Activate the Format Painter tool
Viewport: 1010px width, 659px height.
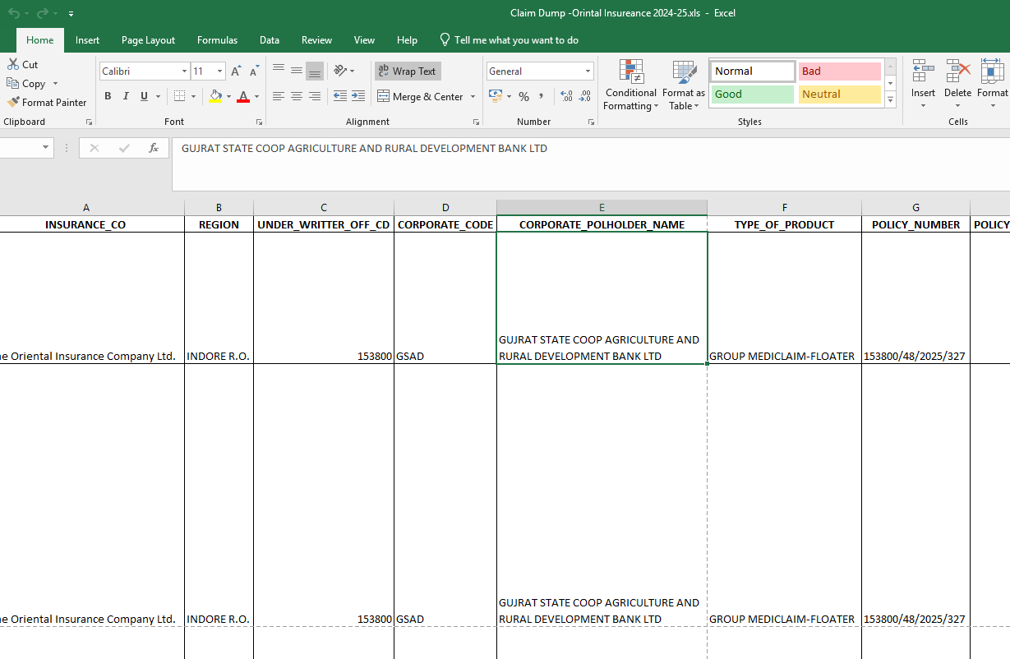tap(47, 103)
